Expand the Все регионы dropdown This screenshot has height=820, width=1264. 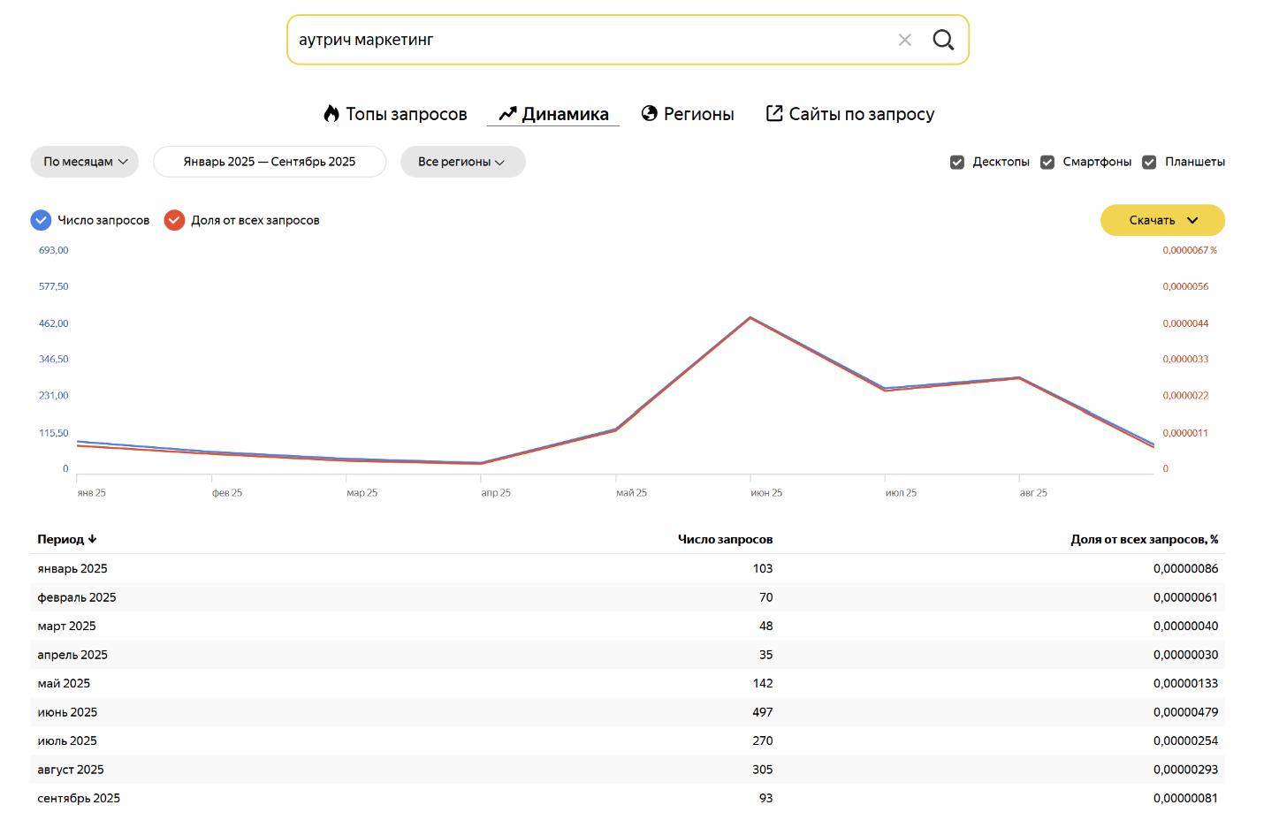[x=462, y=162]
